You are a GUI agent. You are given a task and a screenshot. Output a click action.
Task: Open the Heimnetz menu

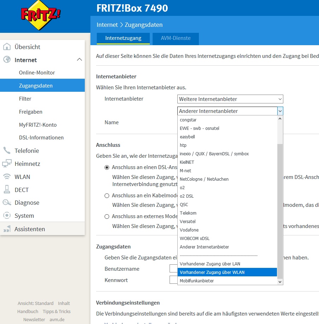[27, 164]
